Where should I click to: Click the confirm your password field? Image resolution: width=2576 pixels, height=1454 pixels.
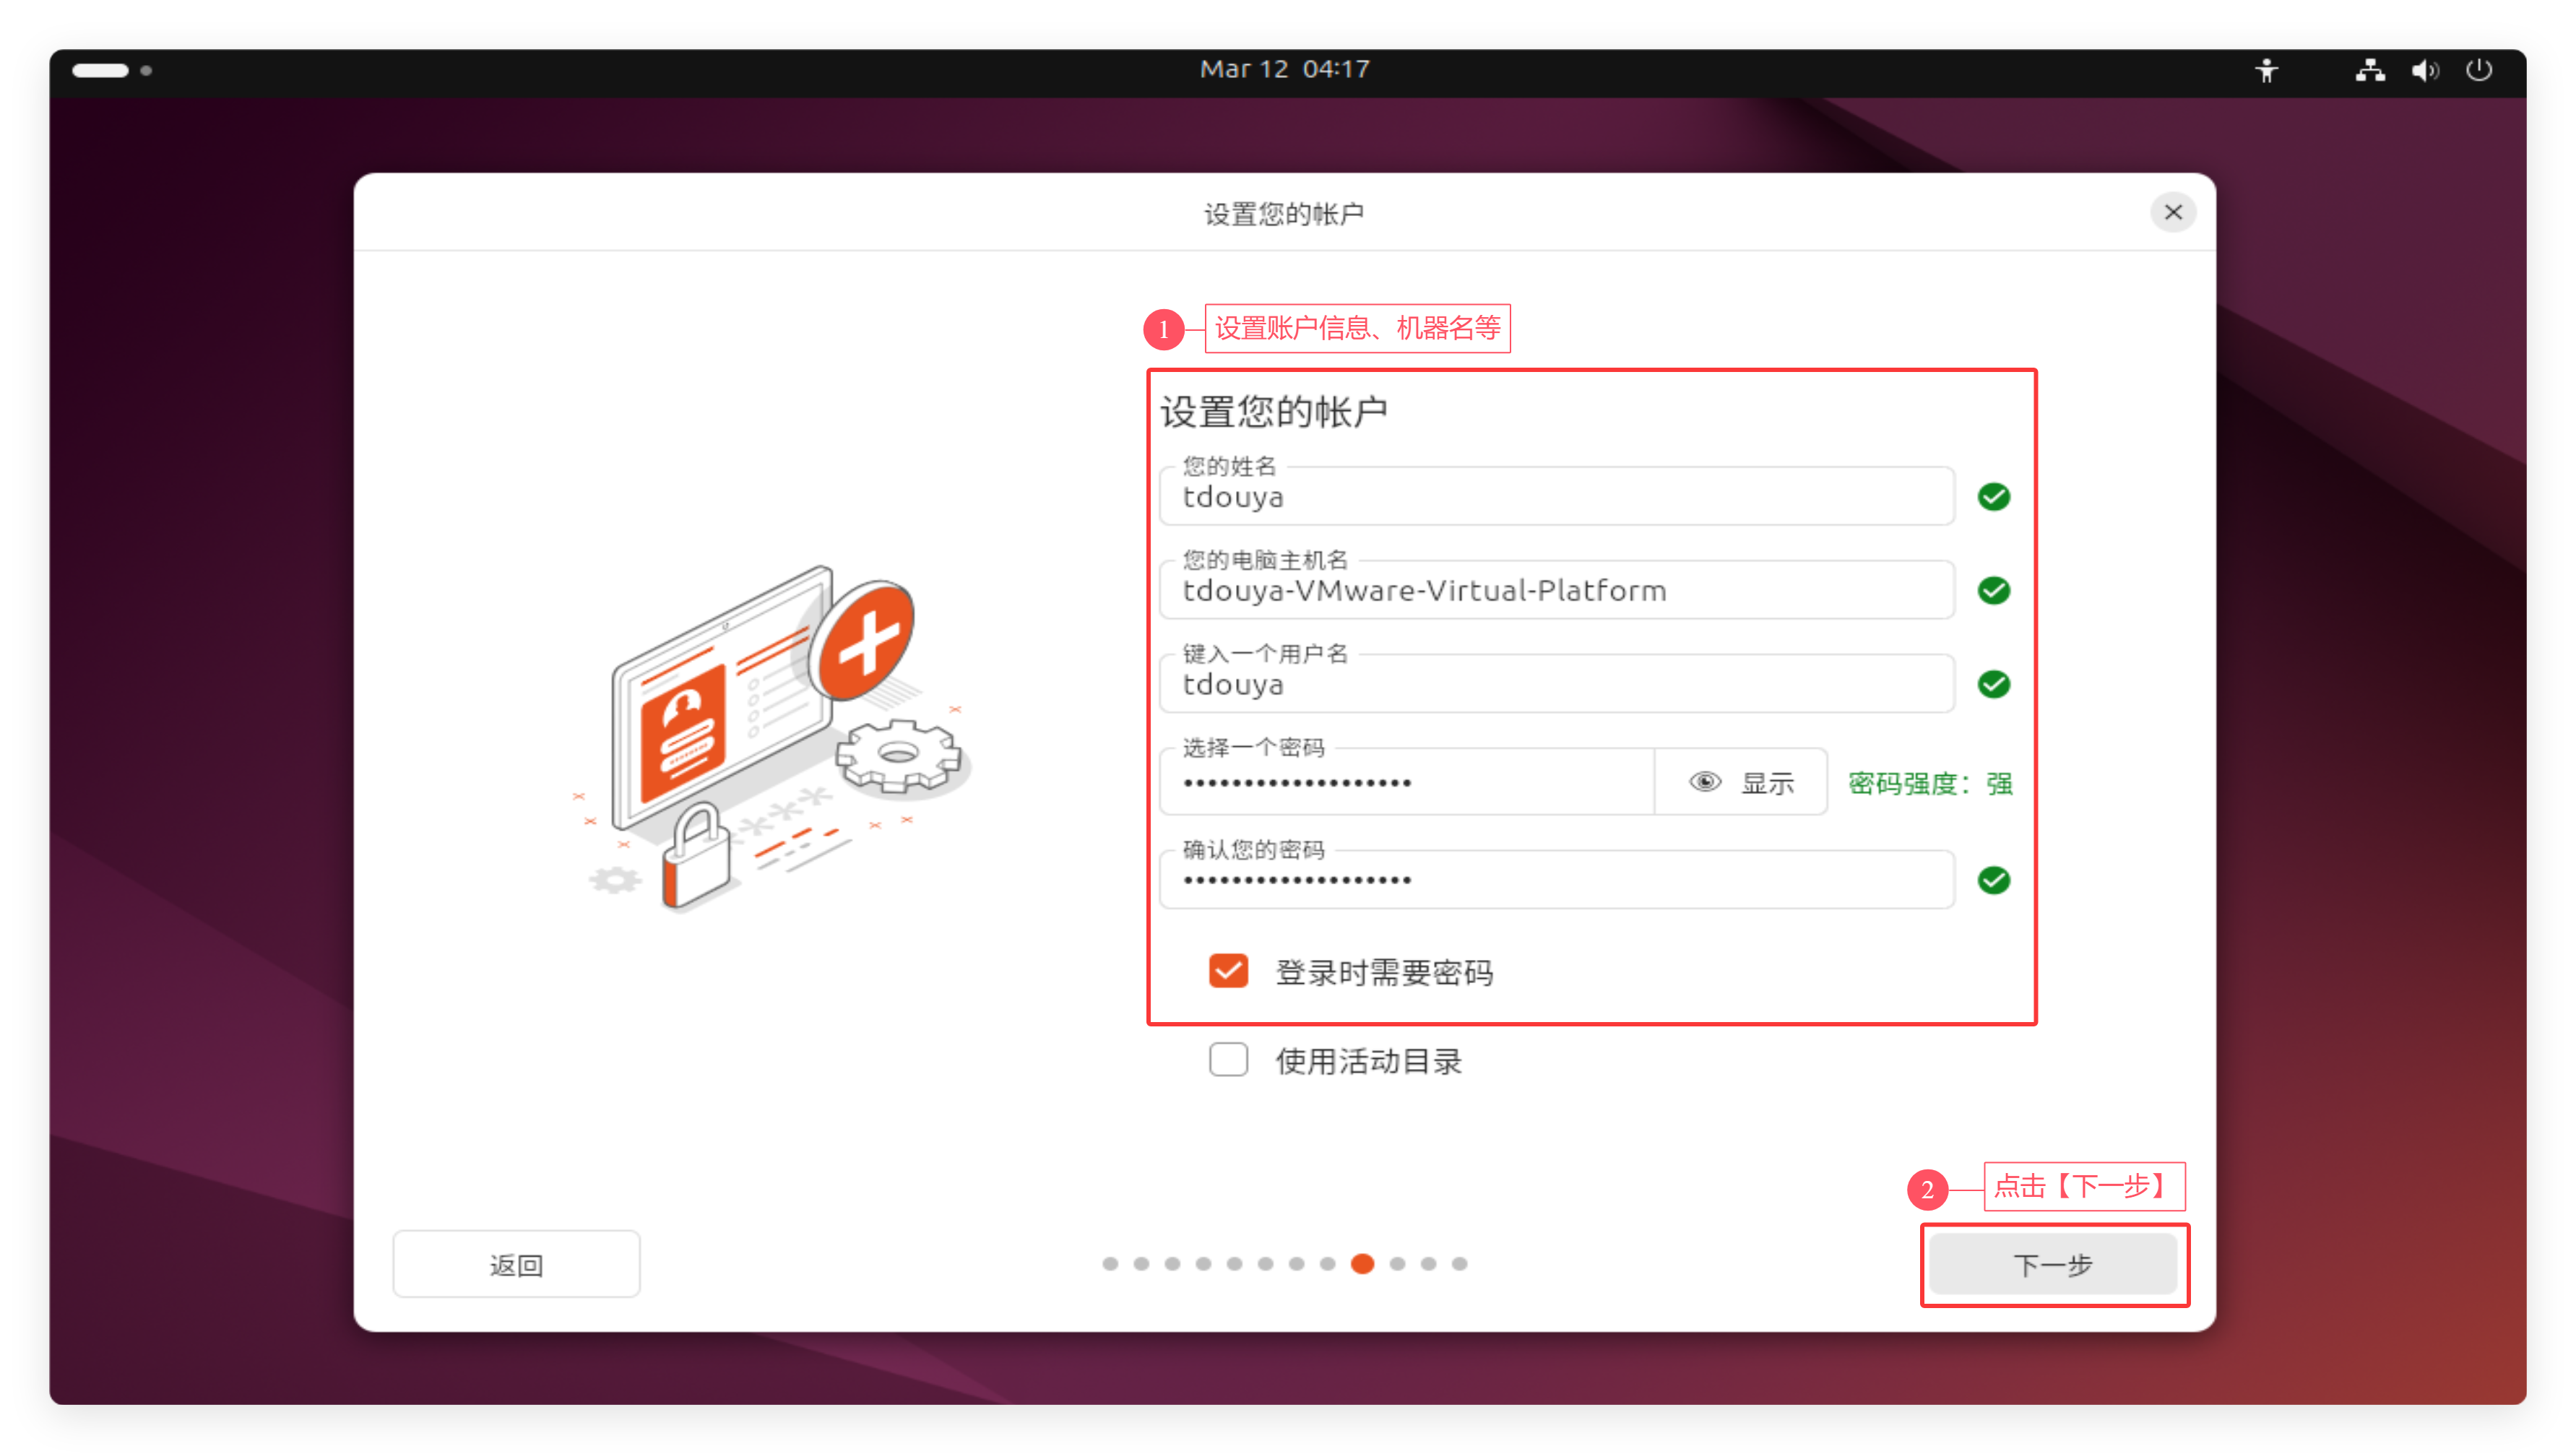point(1556,880)
